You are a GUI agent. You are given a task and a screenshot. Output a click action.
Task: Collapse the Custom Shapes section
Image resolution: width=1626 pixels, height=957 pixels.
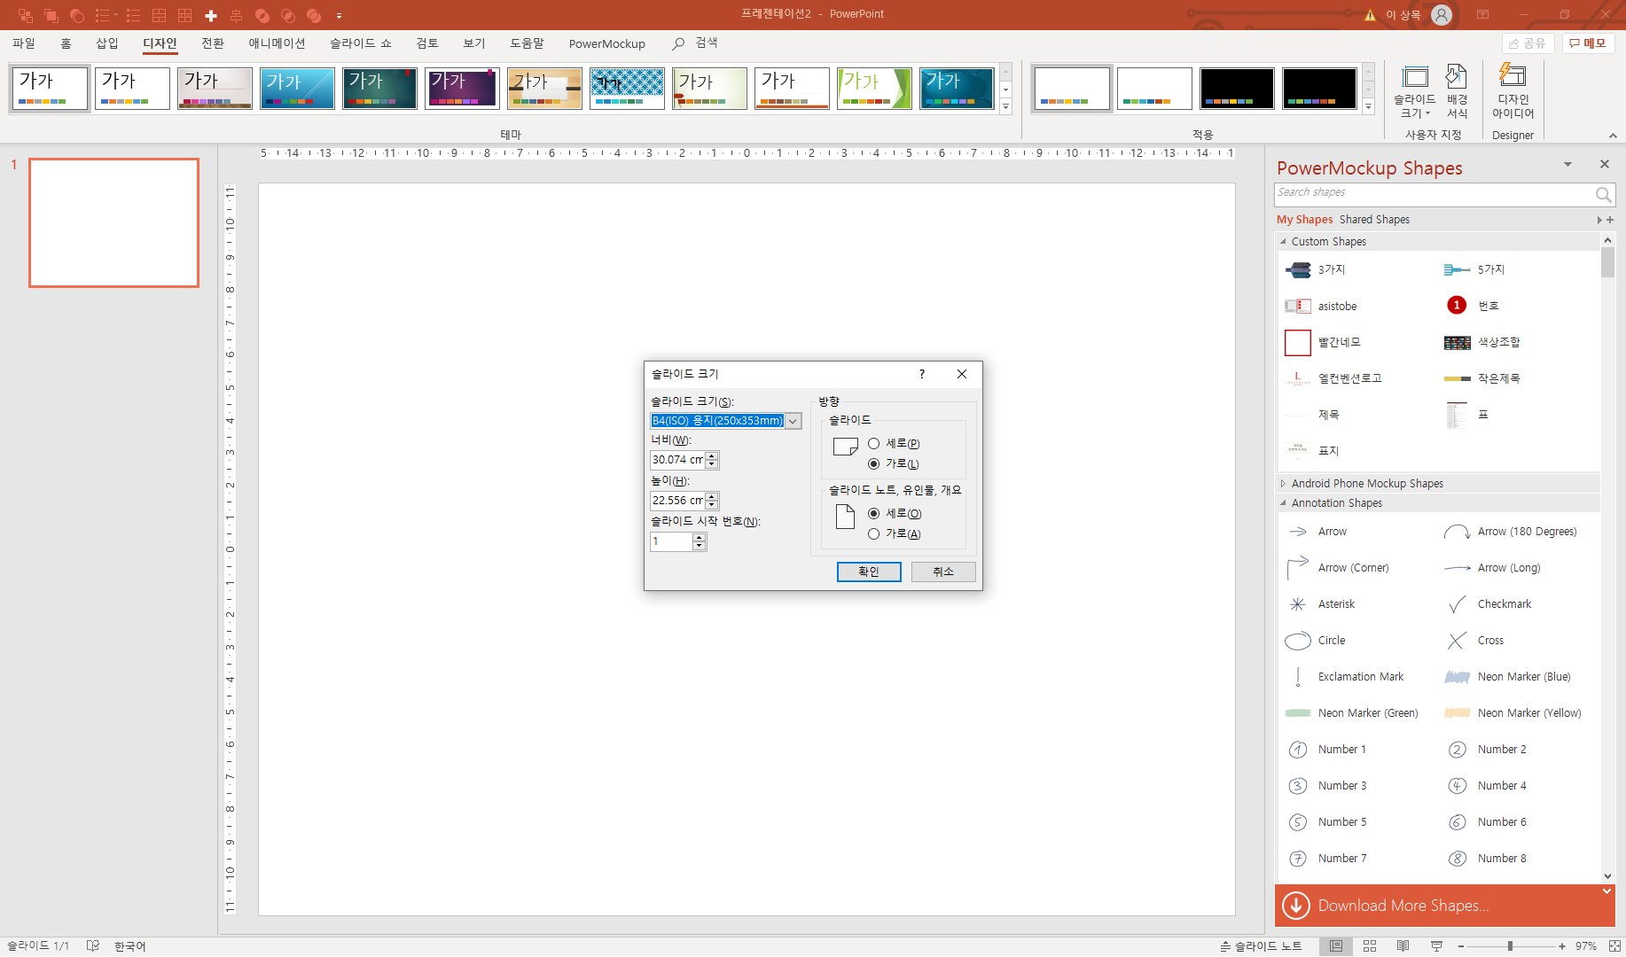[1283, 242]
